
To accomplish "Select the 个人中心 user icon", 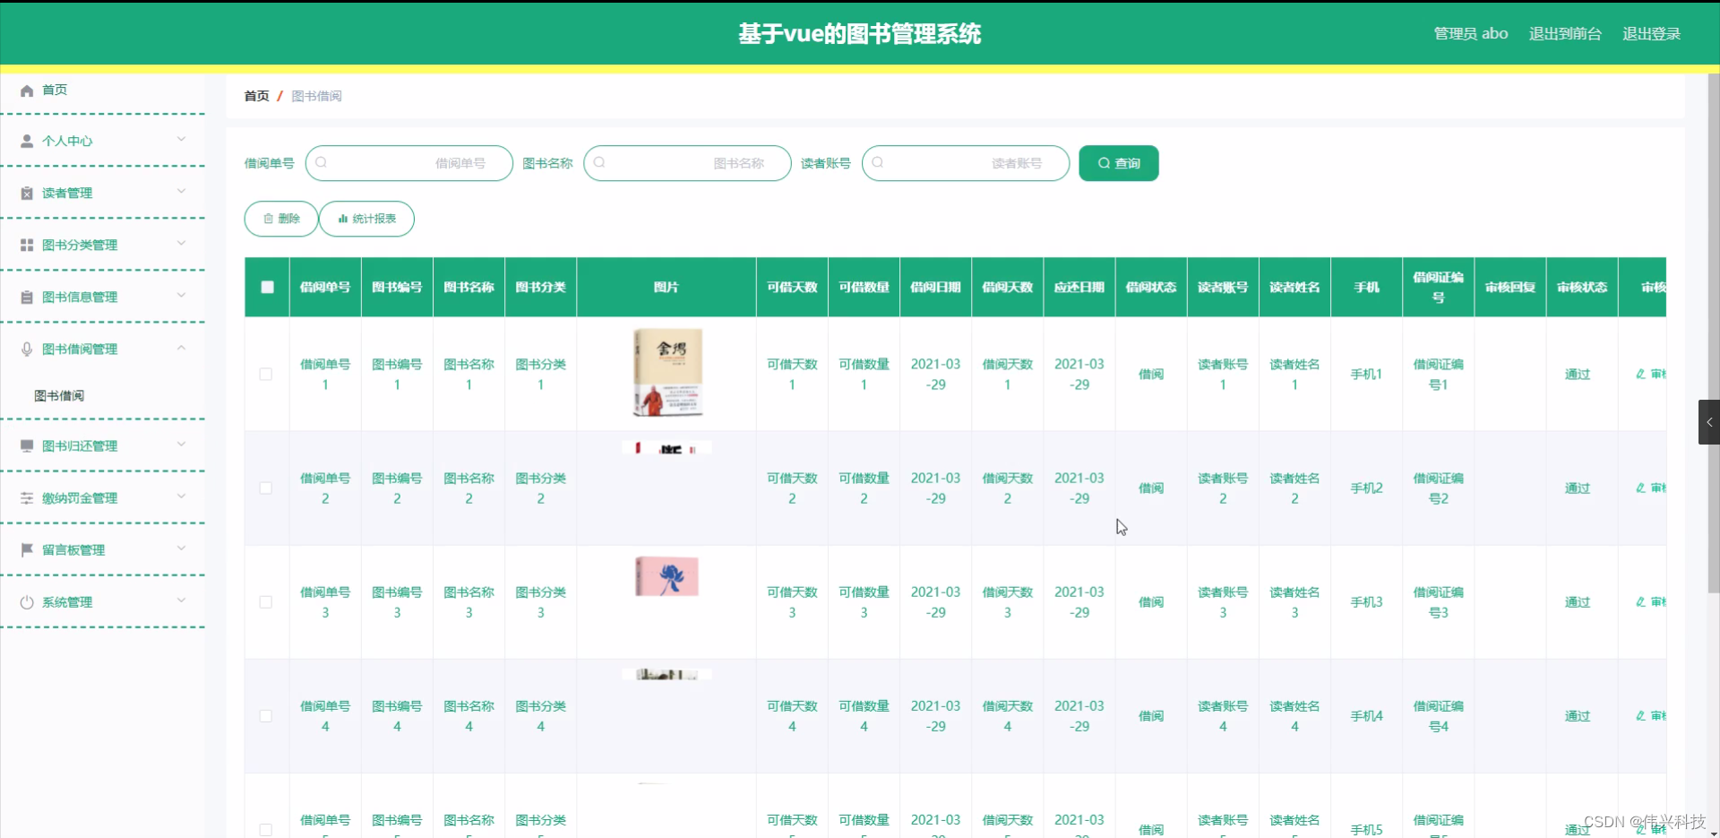I will point(26,141).
